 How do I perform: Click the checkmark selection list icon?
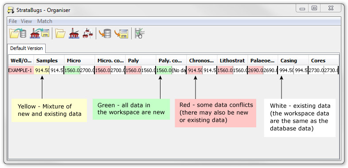(x=139, y=34)
